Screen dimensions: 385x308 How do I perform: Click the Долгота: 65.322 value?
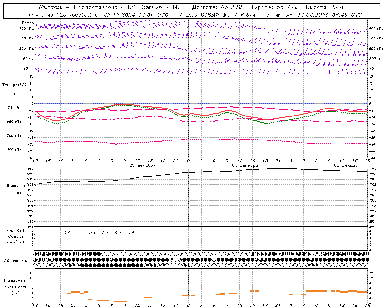[217, 7]
